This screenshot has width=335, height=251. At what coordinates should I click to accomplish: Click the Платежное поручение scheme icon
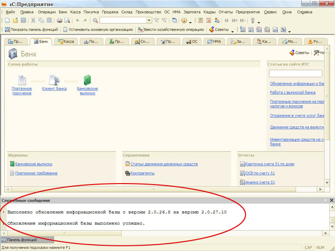(x=22, y=80)
